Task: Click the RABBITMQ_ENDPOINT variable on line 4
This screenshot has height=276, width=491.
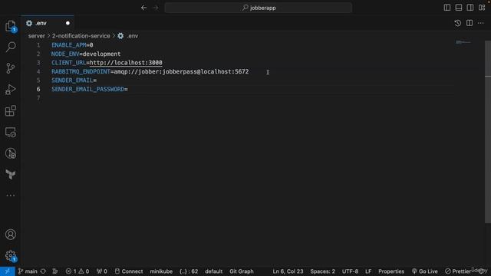Action: coord(81,71)
